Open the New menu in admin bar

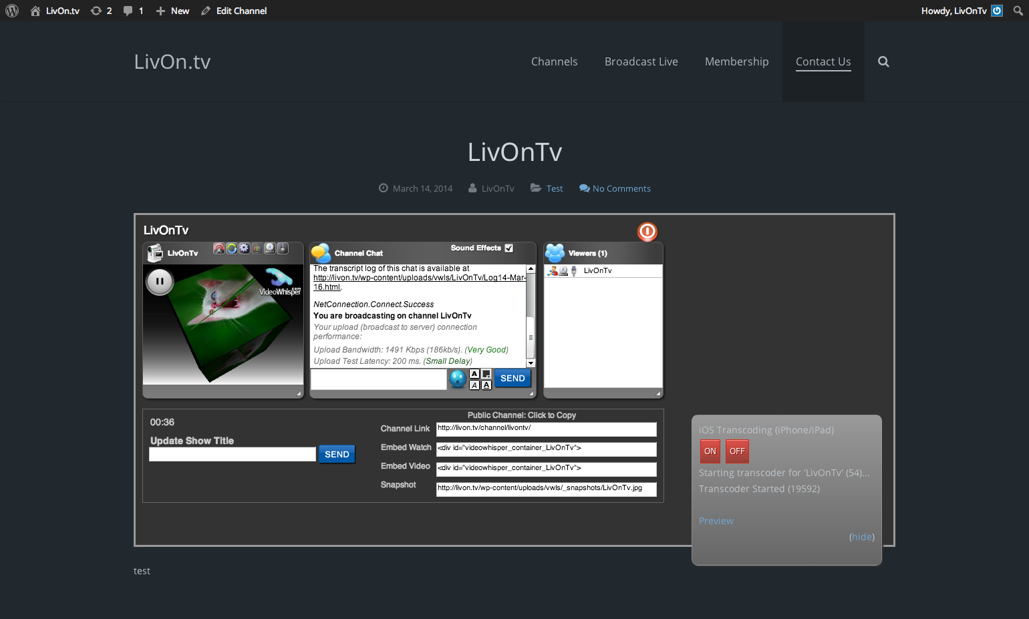(x=172, y=11)
